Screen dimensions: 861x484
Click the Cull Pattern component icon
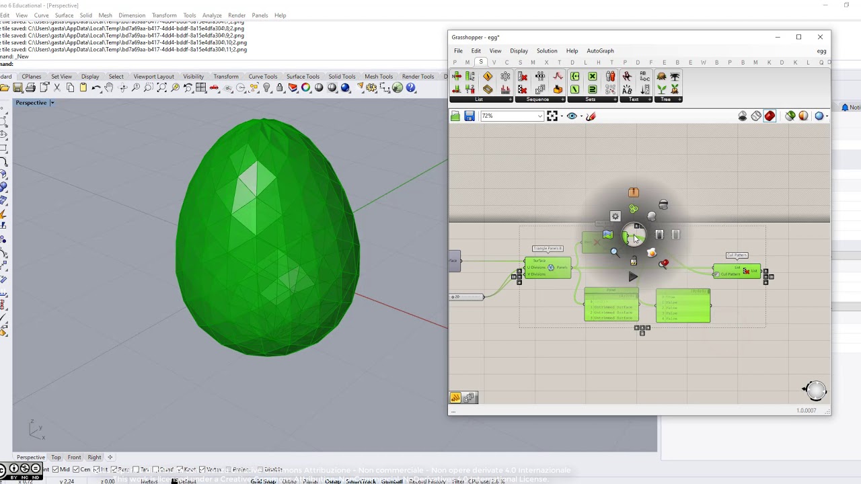522,89
